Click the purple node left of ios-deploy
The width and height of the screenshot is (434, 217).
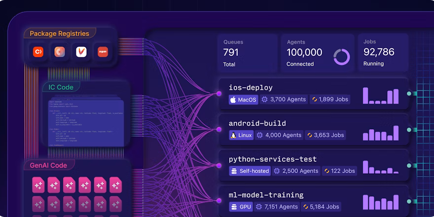219,94
